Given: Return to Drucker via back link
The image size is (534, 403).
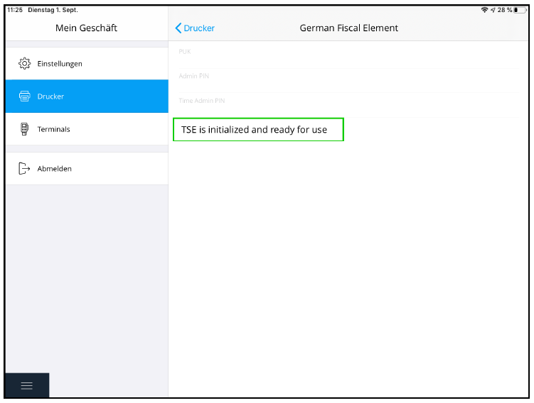Looking at the screenshot, I should click(195, 28).
